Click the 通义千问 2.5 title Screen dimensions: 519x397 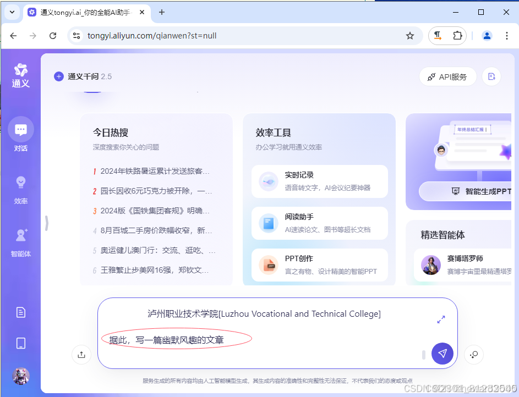point(90,76)
